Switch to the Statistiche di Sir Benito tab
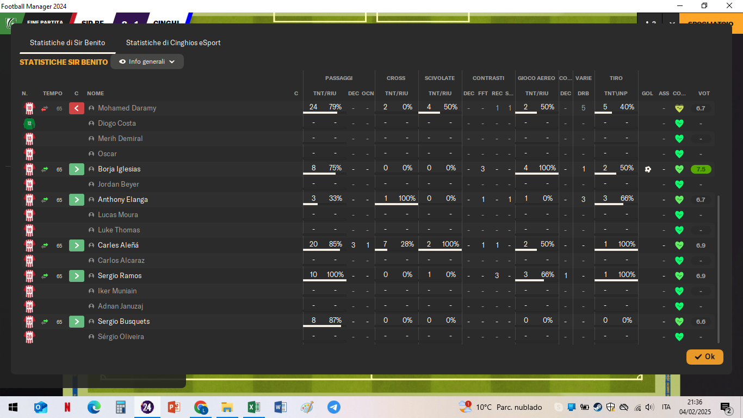This screenshot has width=743, height=418. point(67,42)
